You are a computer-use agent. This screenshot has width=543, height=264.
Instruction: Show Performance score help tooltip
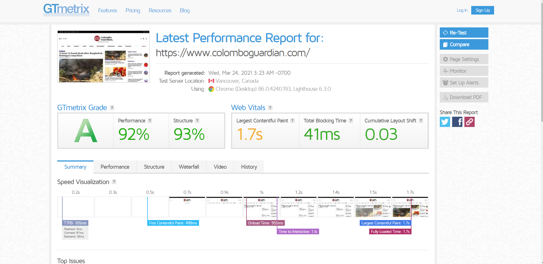(150, 121)
